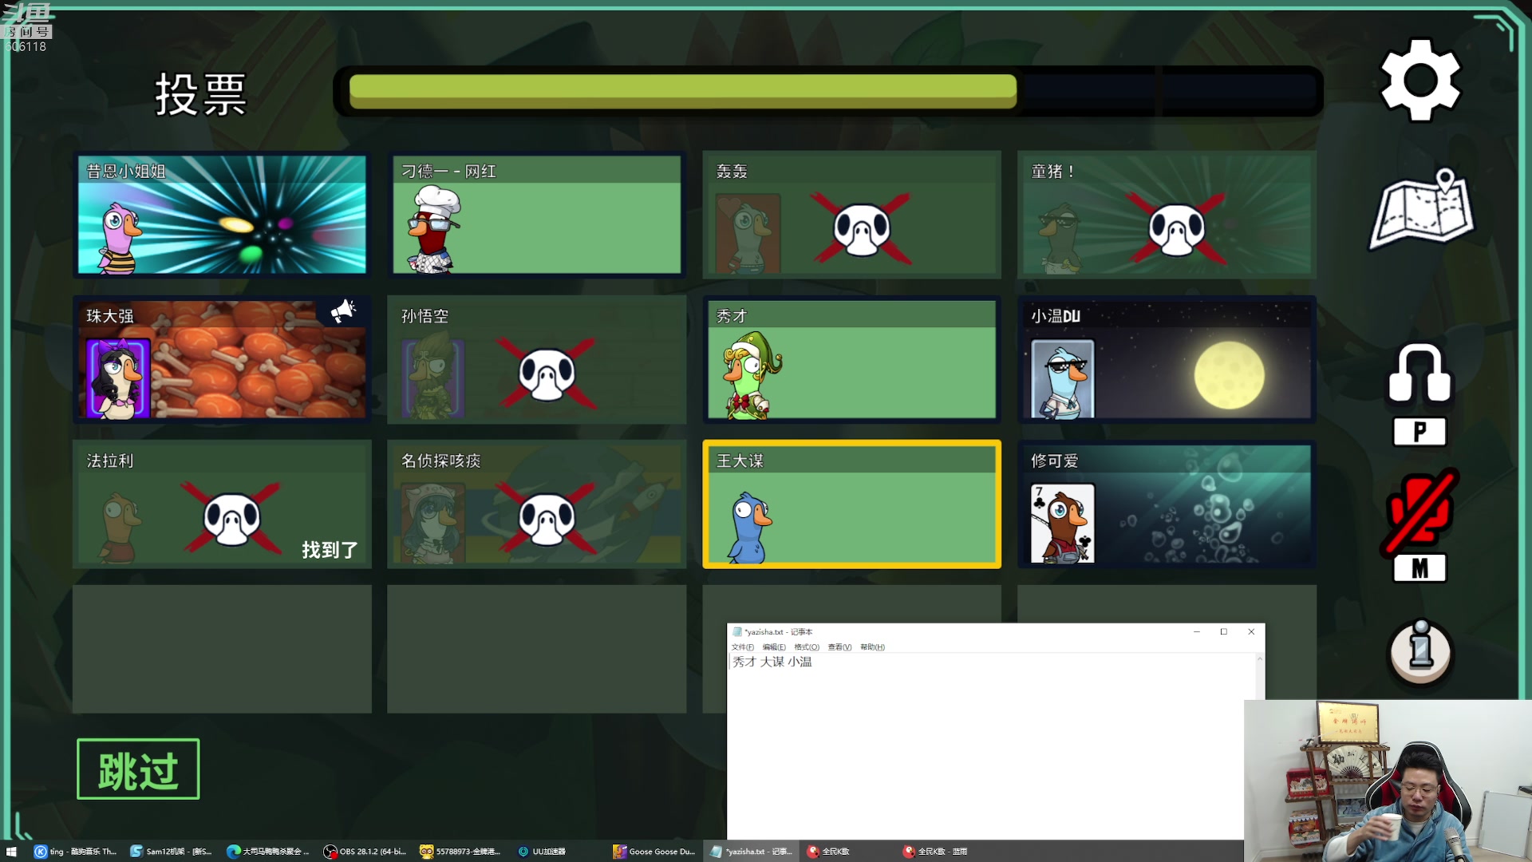Click purple framed avatar of 珠大强
The image size is (1532, 862).
tap(118, 379)
